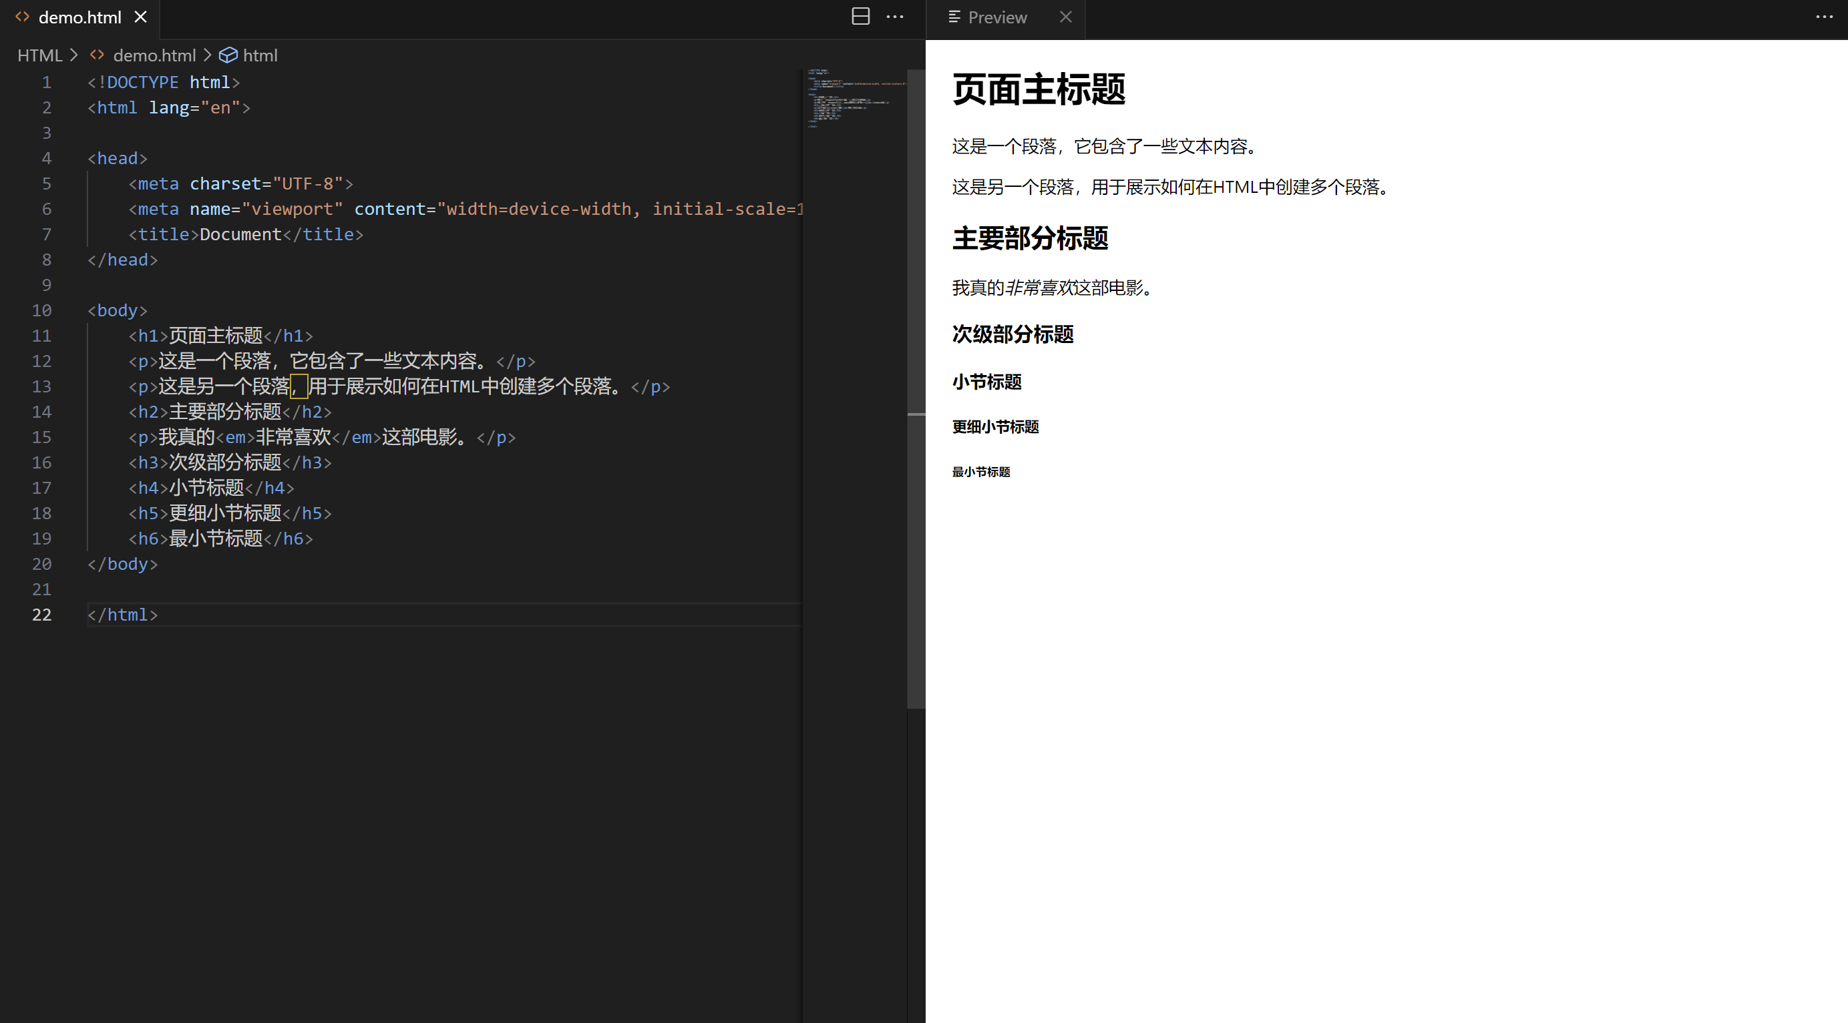The image size is (1848, 1023).
Task: Click the html symbol cube icon in breadcrumb
Action: pyautogui.click(x=228, y=55)
